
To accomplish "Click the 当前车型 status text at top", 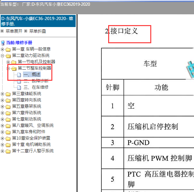I will click(x=45, y=4).
